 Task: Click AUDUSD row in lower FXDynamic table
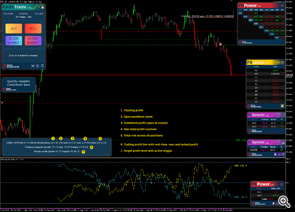tap(266, 150)
